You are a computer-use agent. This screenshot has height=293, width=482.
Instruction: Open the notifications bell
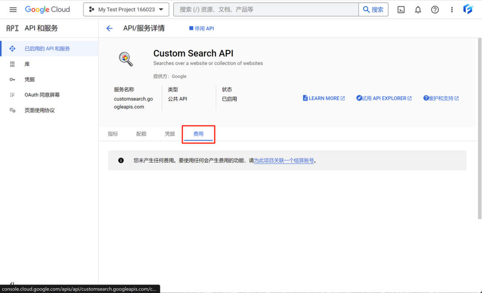point(418,10)
